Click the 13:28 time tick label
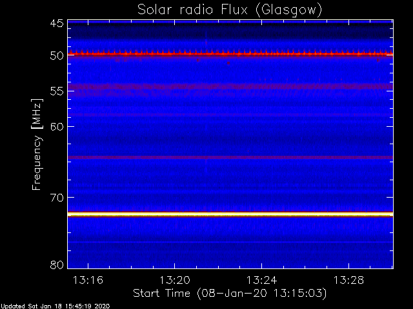The height and width of the screenshot is (309, 413). 348,280
